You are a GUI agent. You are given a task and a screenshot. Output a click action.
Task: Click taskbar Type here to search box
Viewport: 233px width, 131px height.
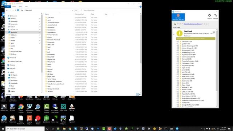tap(25, 128)
